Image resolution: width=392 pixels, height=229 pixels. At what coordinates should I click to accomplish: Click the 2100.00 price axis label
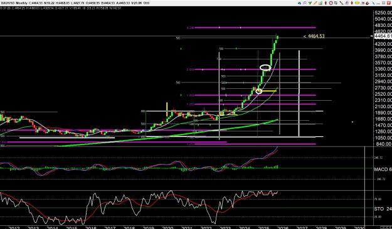[x=383, y=106]
